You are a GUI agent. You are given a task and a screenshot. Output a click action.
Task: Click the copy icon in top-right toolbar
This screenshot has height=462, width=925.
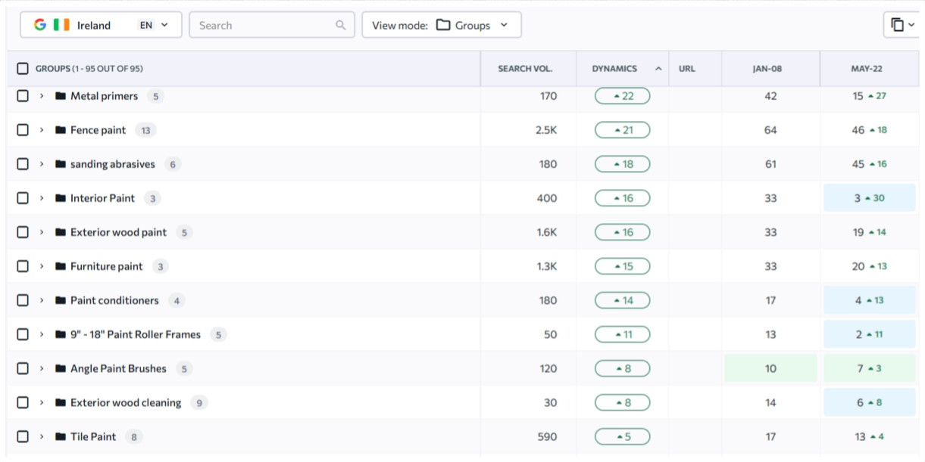point(898,25)
